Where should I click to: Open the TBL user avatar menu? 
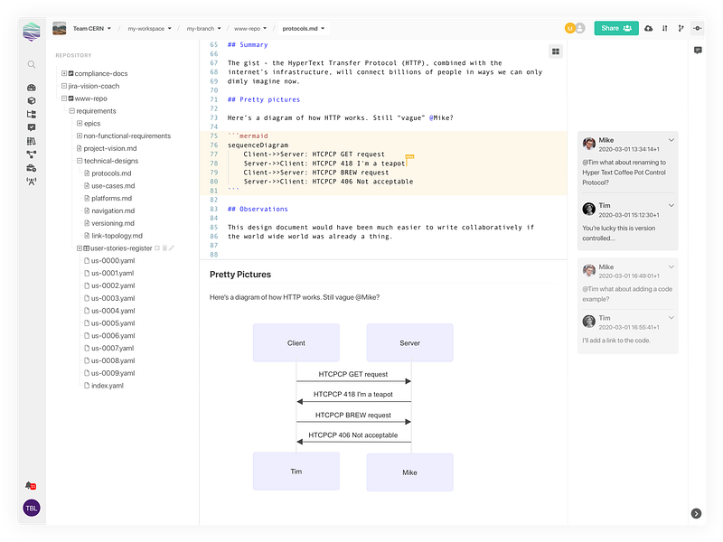(x=32, y=509)
